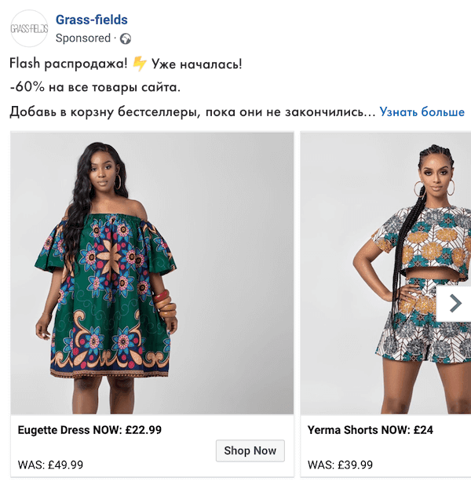Click the globe public audience icon

click(x=126, y=38)
